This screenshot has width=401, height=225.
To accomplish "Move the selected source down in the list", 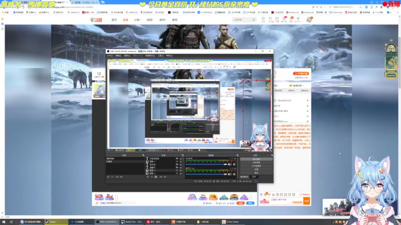I will click(165, 177).
